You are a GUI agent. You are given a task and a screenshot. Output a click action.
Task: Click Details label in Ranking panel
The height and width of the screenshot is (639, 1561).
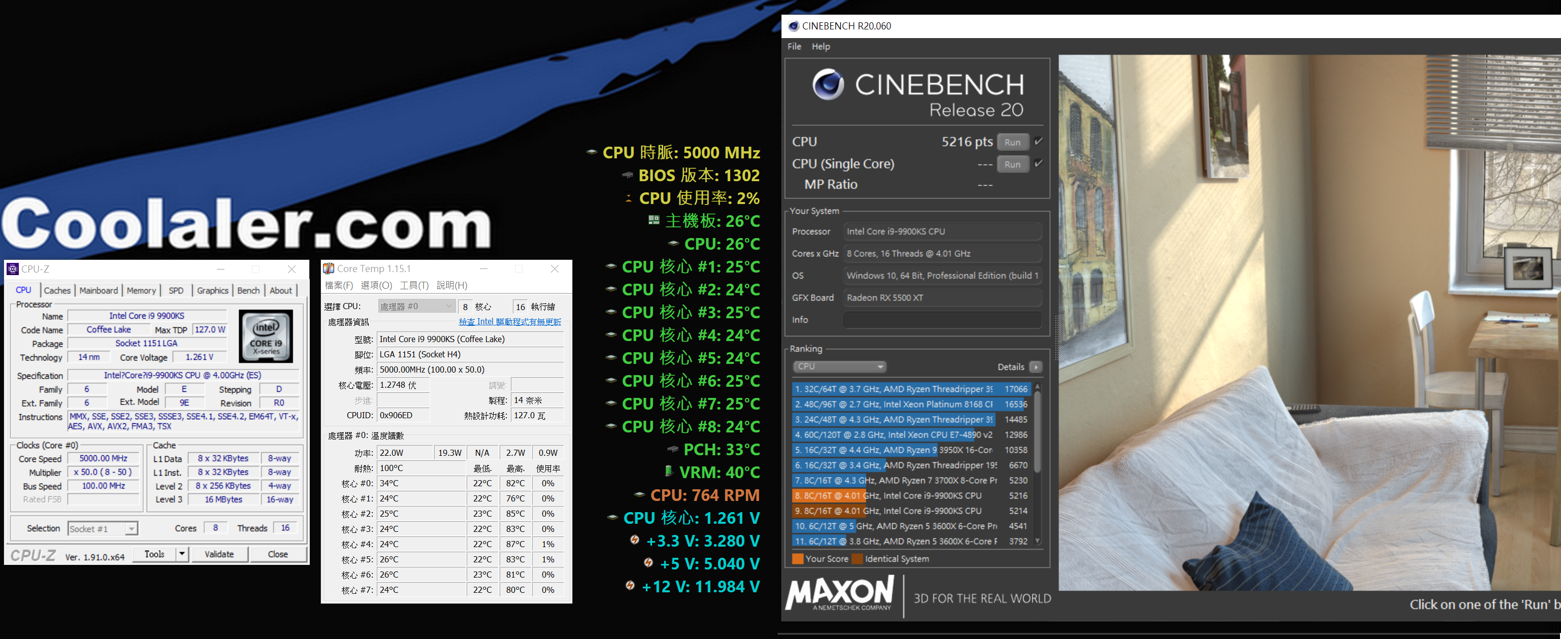point(1011,367)
